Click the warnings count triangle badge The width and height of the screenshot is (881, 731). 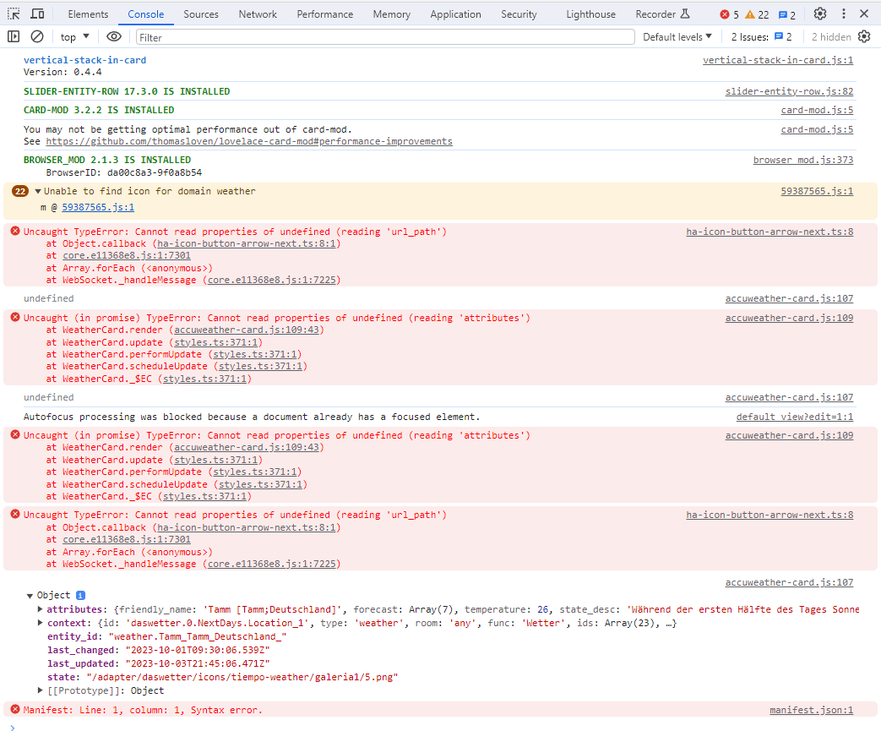pos(757,14)
